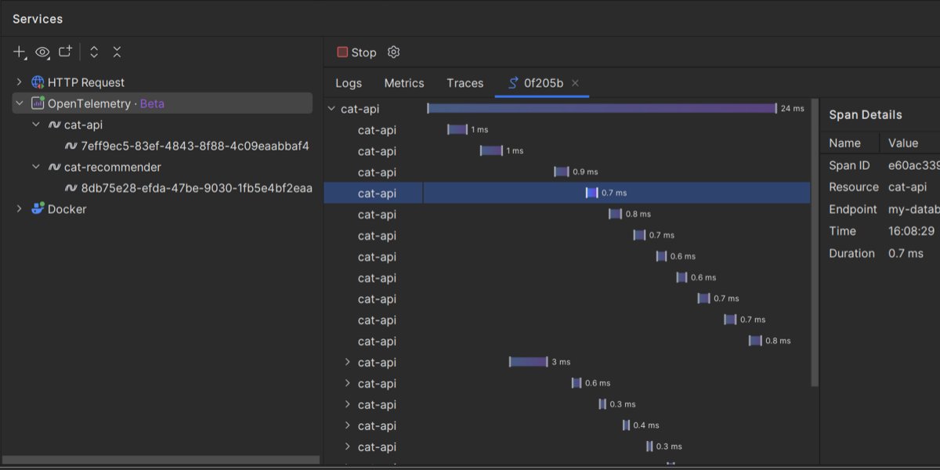This screenshot has width=940, height=470.
Task: Click the add service plus icon
Action: pos(18,52)
